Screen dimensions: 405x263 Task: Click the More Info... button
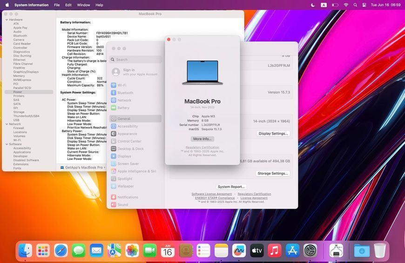[202, 139]
